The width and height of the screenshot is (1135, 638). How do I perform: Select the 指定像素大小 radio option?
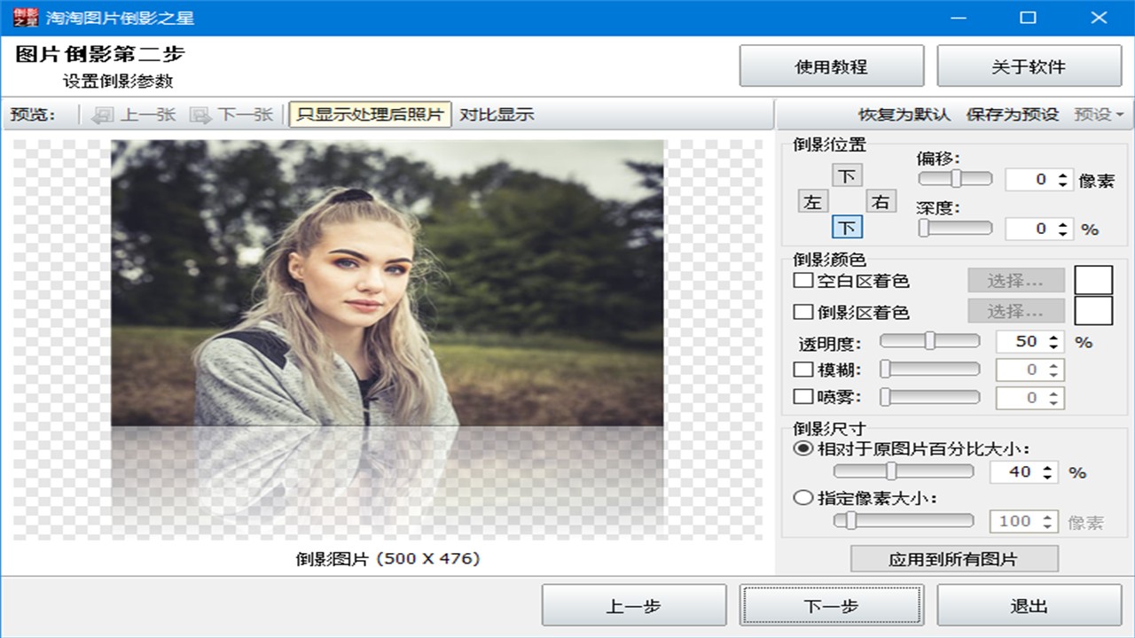point(803,498)
